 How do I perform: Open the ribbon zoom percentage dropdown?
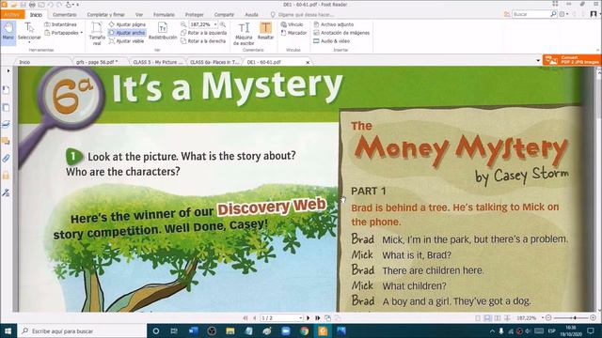pos(215,24)
